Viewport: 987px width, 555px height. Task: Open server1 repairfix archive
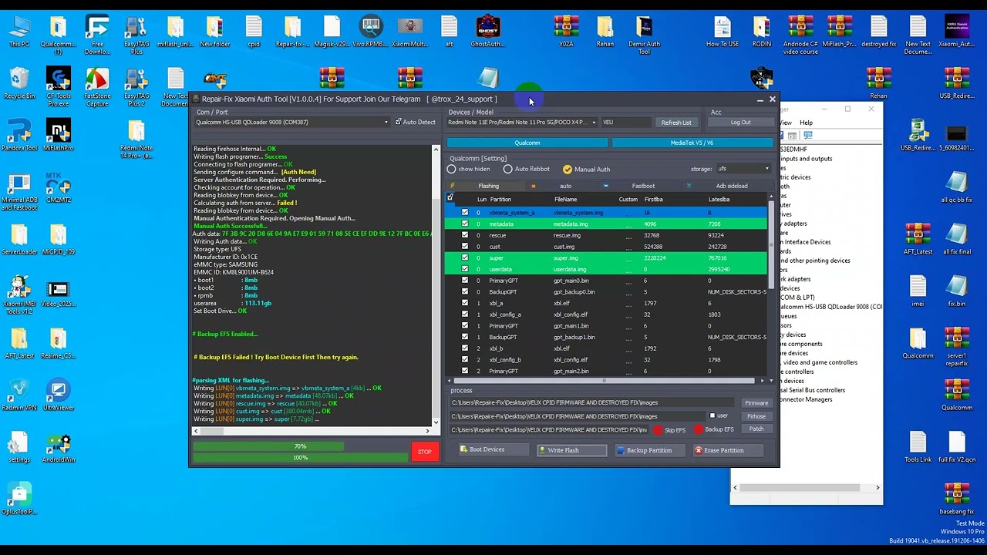click(x=956, y=348)
